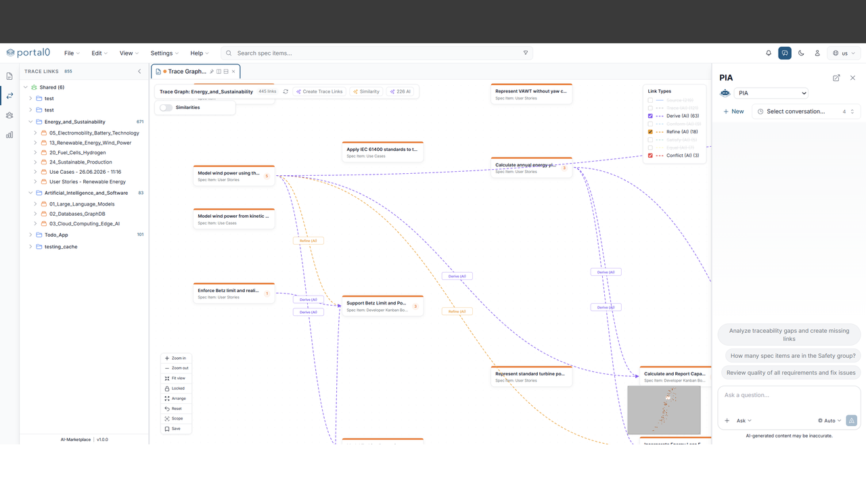Image resolution: width=866 pixels, height=487 pixels.
Task: Open the Ask mode dropdown
Action: 744,421
